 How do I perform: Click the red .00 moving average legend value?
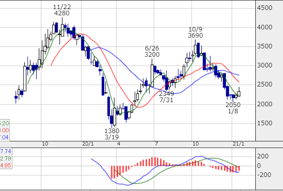point(5,130)
